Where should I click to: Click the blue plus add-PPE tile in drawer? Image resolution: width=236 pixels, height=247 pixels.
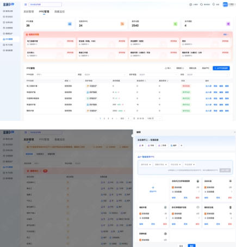[x=153, y=189]
